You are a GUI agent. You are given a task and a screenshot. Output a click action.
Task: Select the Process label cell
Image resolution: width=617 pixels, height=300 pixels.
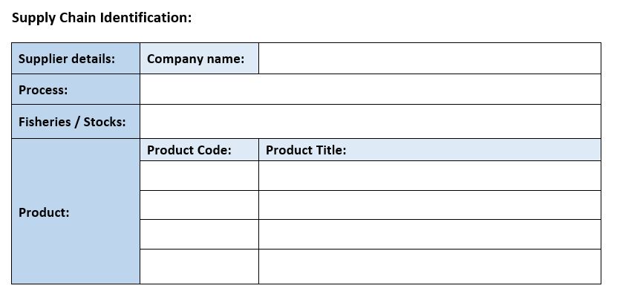tap(76, 90)
